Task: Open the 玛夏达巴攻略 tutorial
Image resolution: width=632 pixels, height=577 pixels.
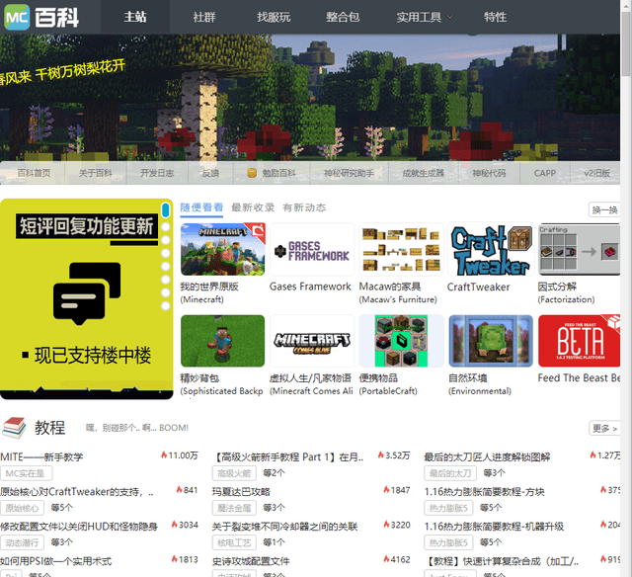Action: (241, 491)
